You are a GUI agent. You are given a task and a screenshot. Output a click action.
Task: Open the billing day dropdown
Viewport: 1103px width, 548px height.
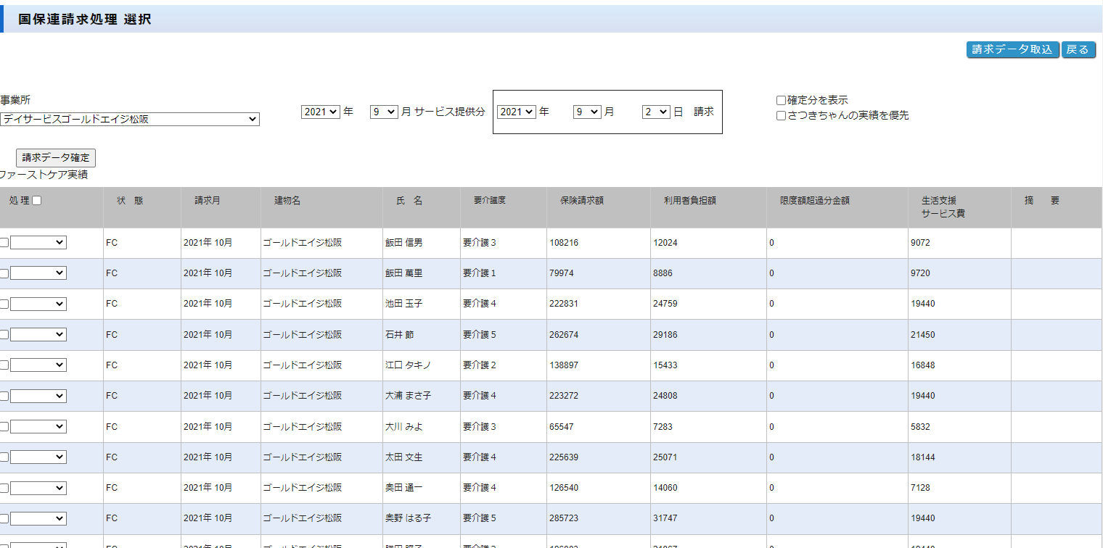(x=655, y=112)
